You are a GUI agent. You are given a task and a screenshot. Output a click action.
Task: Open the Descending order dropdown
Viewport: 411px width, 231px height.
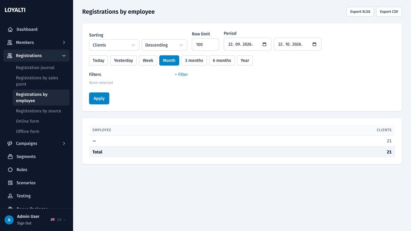tap(164, 45)
